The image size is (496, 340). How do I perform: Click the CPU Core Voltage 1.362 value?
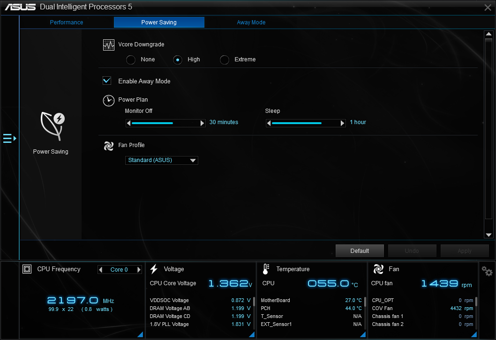click(x=230, y=283)
